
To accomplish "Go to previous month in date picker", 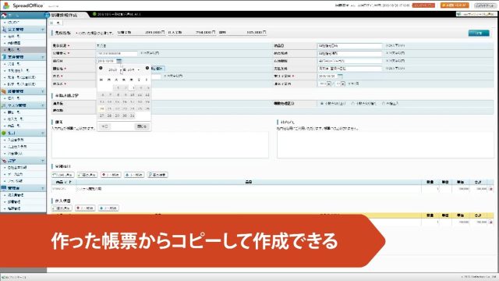I will point(101,68).
